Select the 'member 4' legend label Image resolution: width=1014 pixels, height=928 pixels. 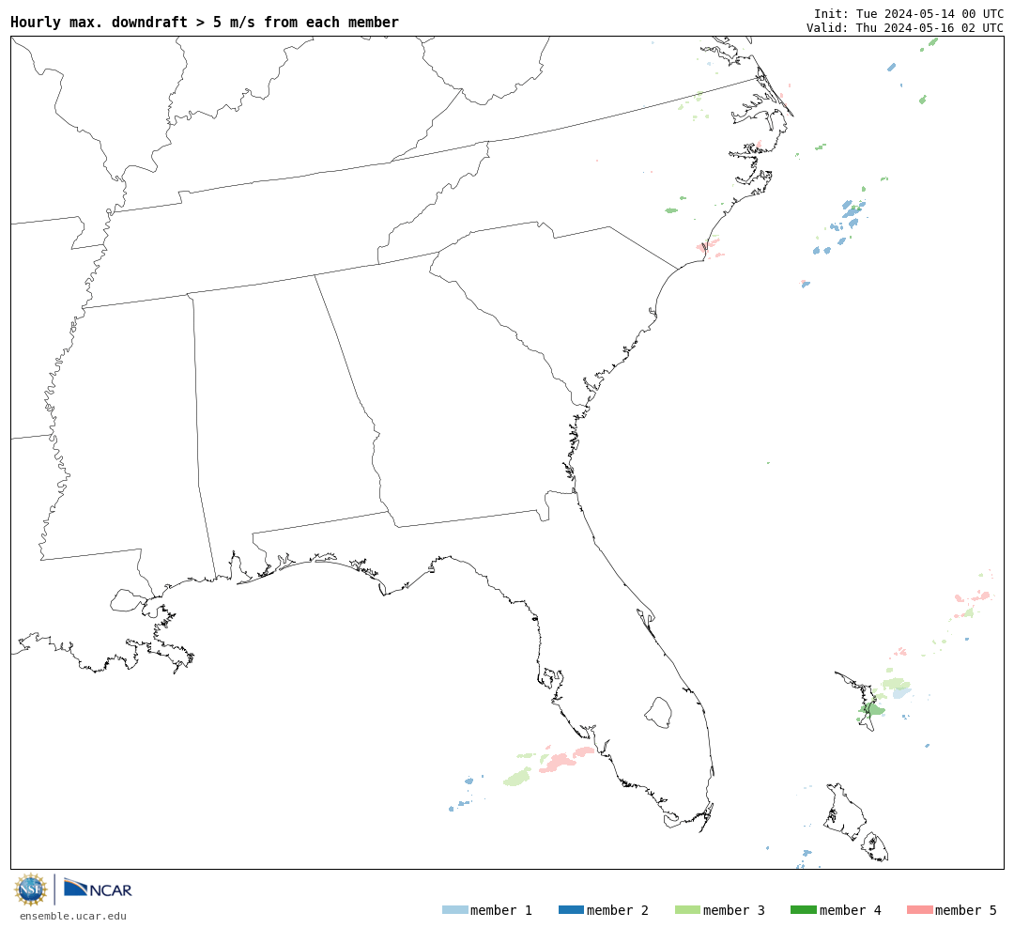click(851, 910)
